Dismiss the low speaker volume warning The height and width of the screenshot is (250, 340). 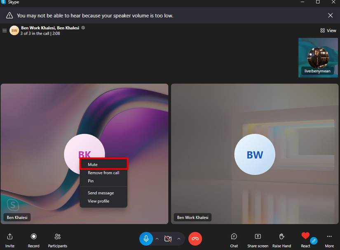tap(330, 16)
